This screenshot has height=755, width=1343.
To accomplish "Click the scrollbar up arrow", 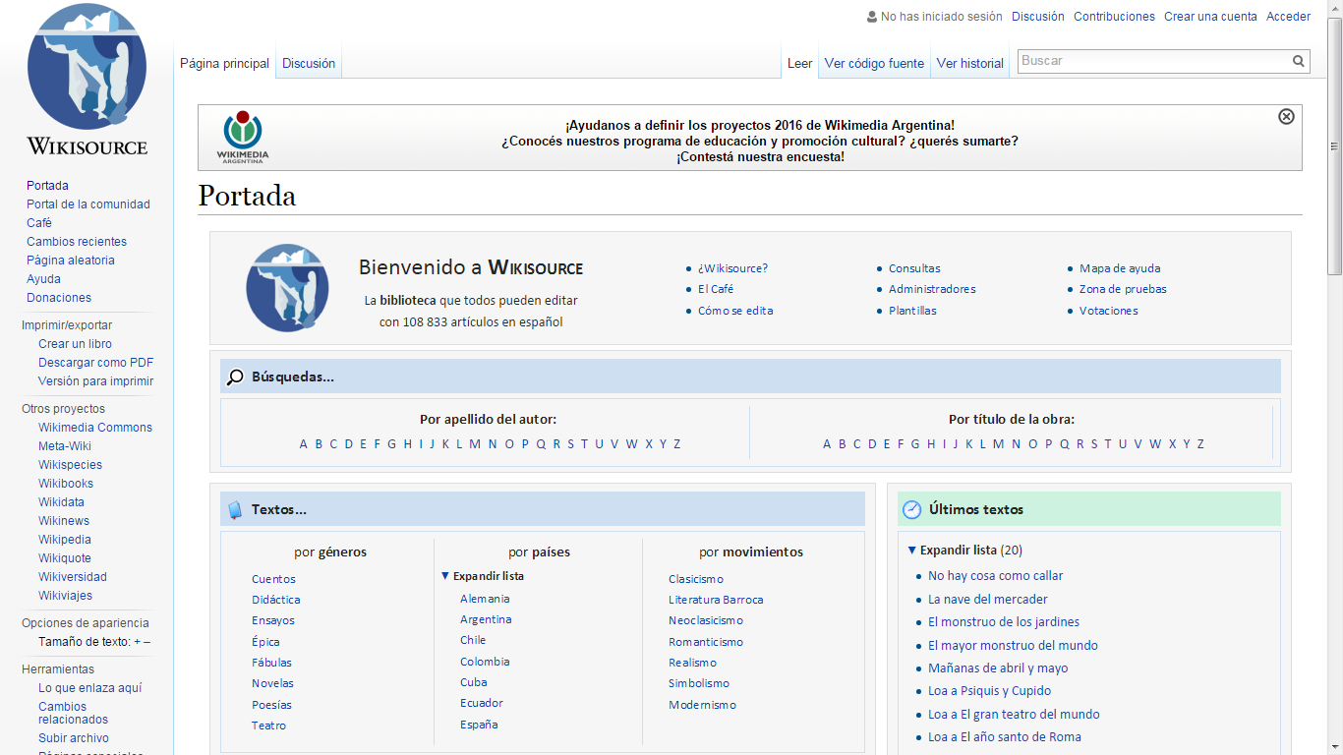I will pos(1334,8).
